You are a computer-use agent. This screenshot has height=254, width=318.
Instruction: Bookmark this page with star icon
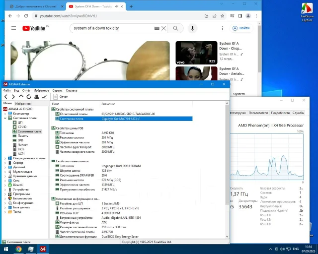pos(222,16)
